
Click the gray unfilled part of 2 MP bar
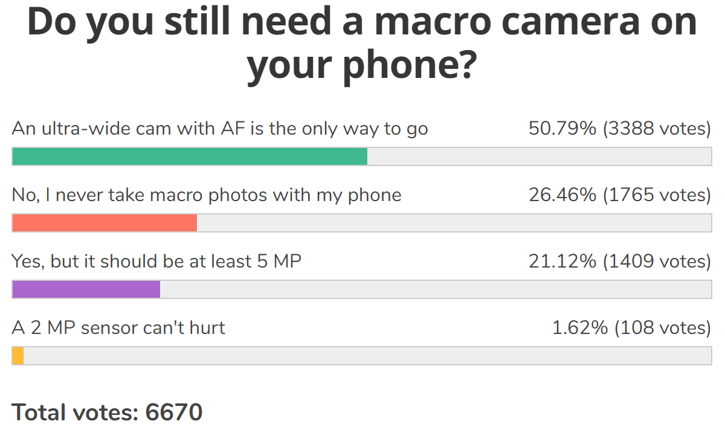pyautogui.click(x=367, y=356)
